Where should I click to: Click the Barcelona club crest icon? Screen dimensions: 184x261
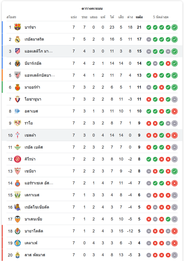17,27
